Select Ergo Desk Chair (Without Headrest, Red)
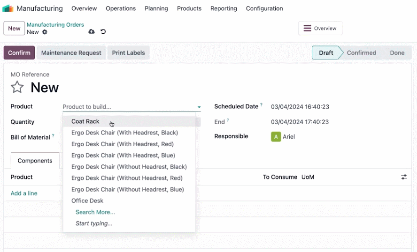 pos(129,178)
